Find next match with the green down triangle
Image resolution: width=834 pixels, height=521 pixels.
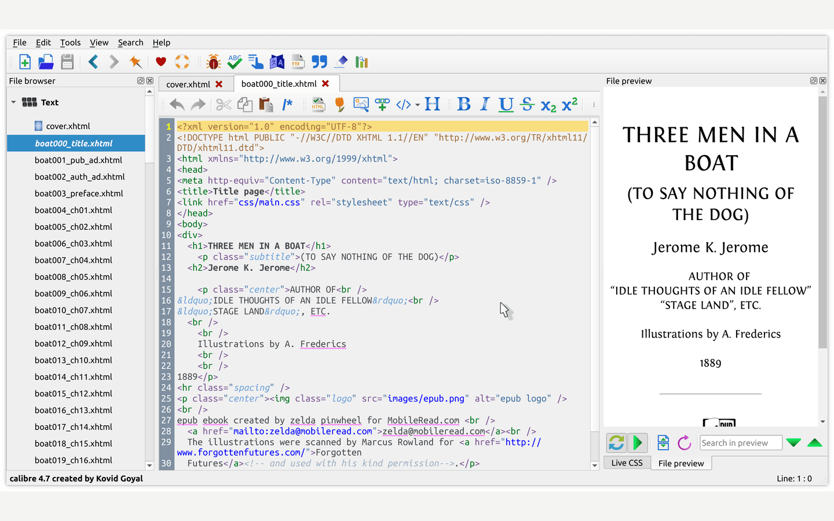point(793,443)
